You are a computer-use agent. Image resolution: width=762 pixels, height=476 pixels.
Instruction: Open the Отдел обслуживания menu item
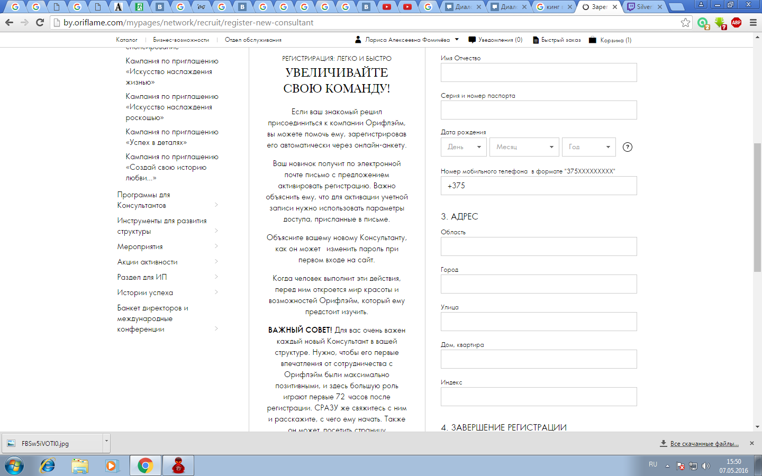pyautogui.click(x=253, y=40)
